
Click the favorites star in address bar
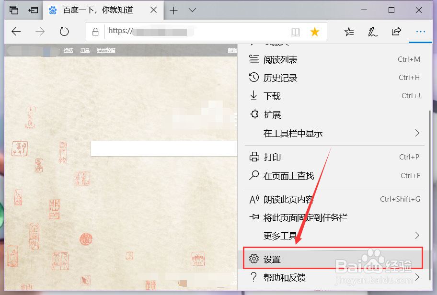click(315, 32)
